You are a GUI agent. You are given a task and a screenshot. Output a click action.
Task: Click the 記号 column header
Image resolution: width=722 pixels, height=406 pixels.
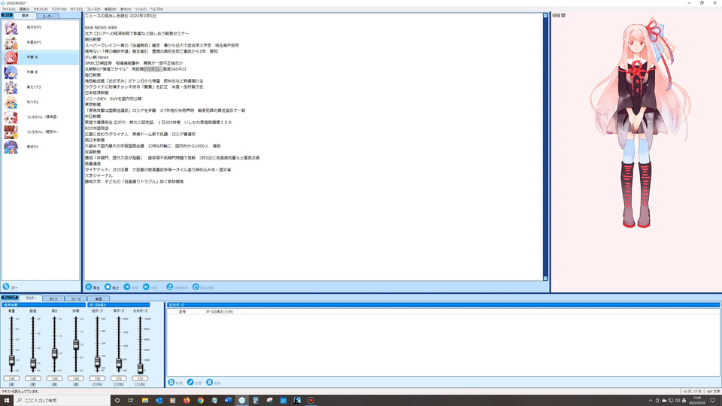(x=182, y=311)
